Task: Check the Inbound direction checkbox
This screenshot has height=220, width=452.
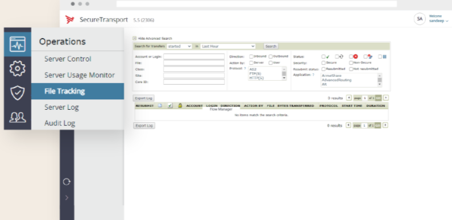Action: (251, 56)
